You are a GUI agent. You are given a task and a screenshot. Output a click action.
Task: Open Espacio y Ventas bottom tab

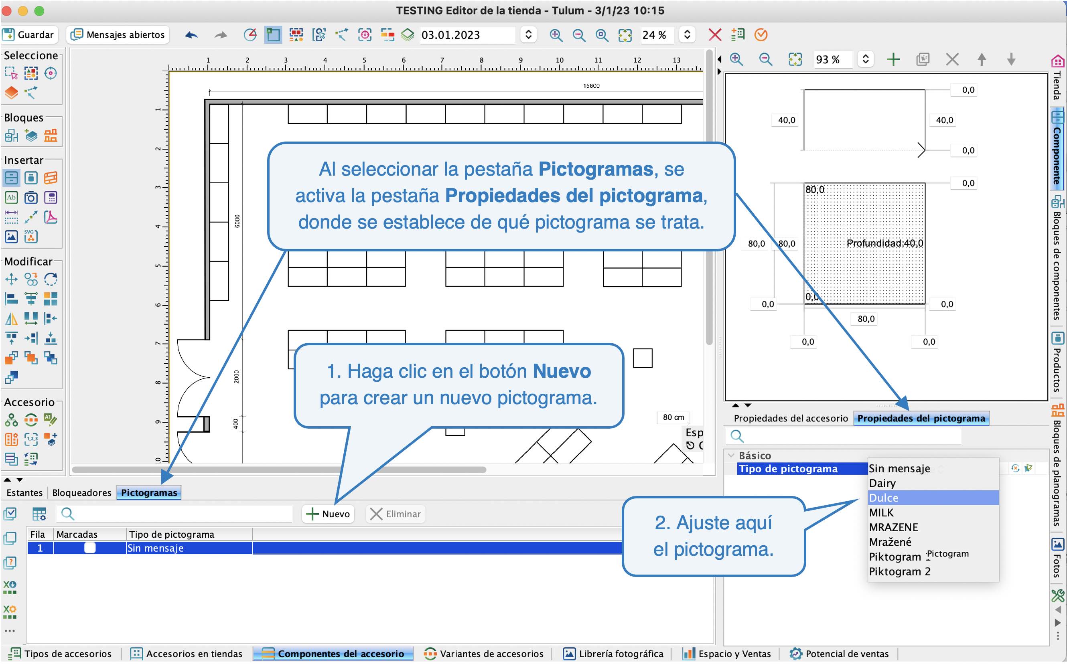[727, 654]
